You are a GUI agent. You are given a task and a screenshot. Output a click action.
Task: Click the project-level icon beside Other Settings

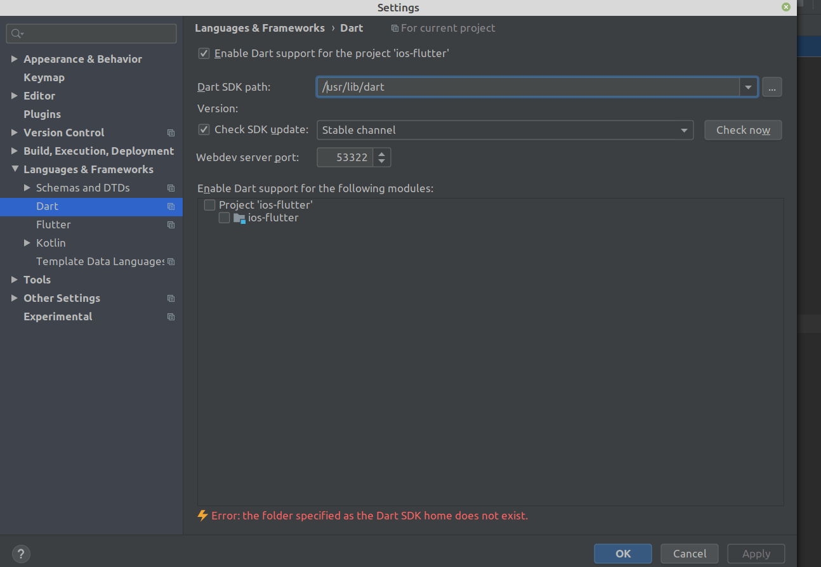171,299
